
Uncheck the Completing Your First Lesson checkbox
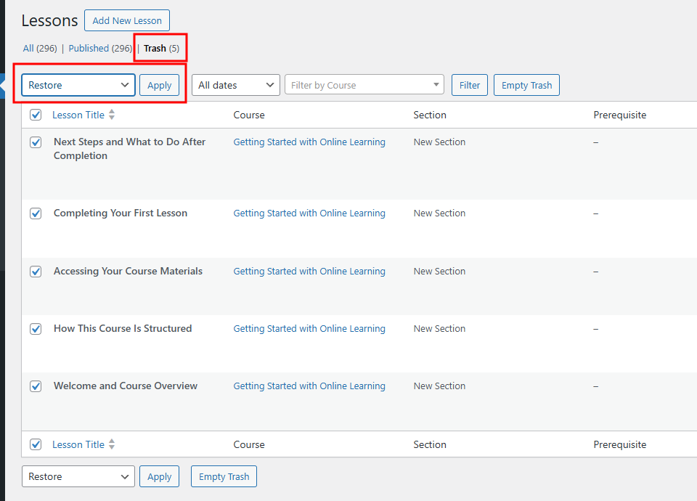[36, 213]
